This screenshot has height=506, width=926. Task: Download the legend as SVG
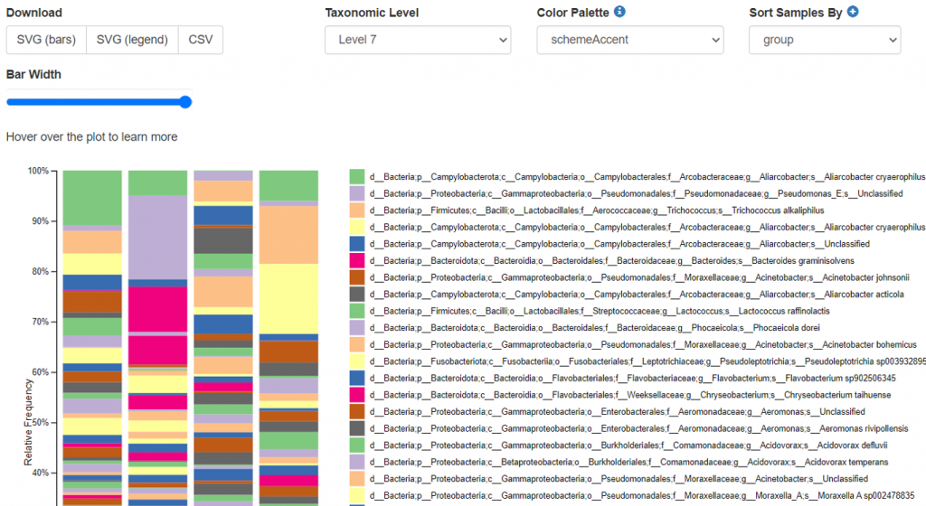click(132, 40)
